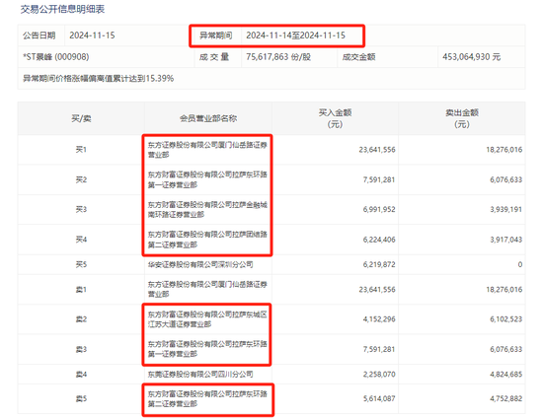
Task: Select 23,641,556 in the 卖1 row
Action: coord(377,290)
